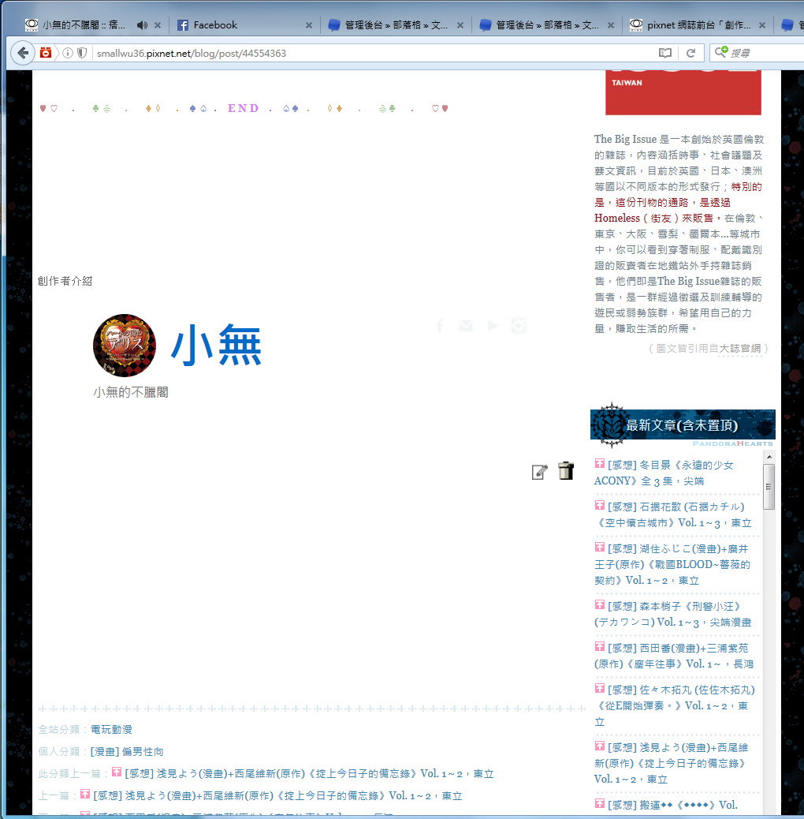Click the 最新文章(含未置頂) header banner
The height and width of the screenshot is (819, 804).
click(683, 425)
